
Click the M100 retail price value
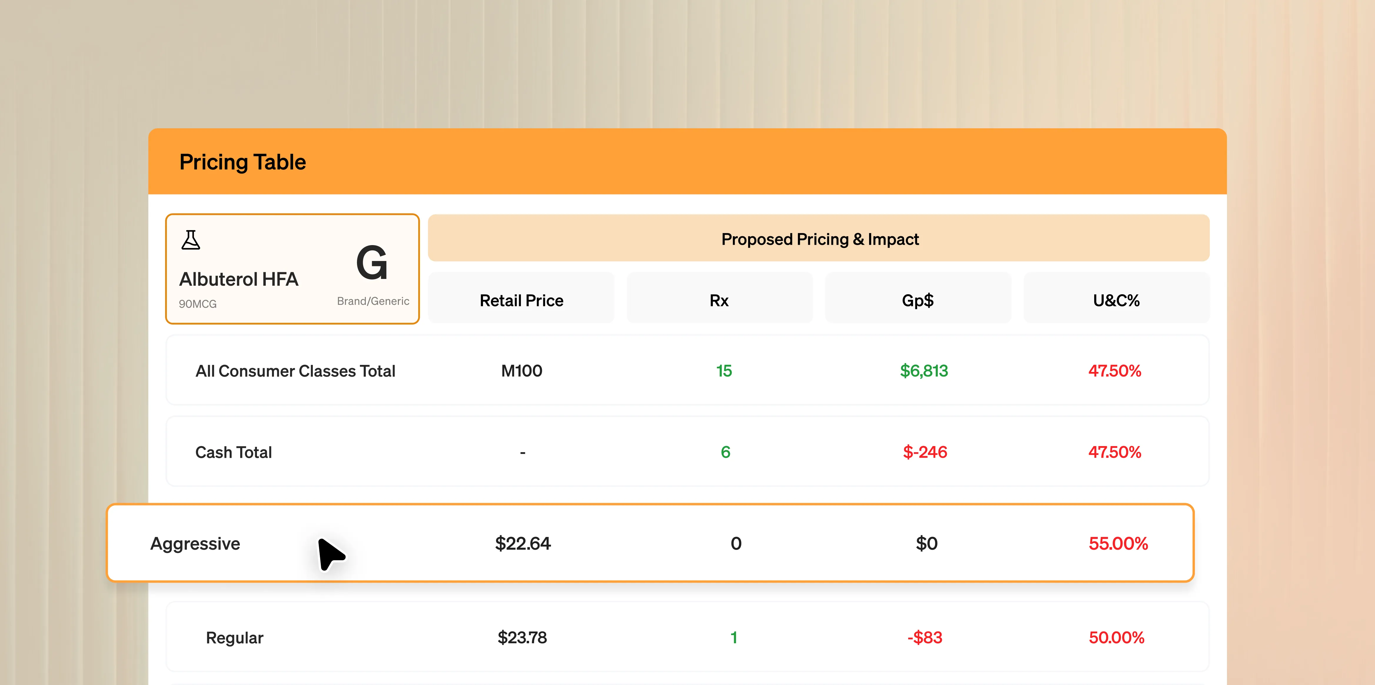(x=522, y=371)
